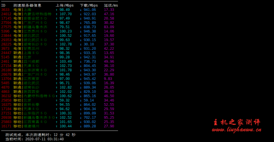Select the "测速服务器信息" column header

27,5
